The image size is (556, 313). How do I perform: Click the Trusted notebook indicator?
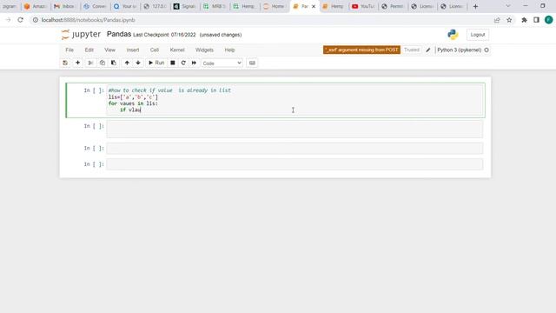[411, 50]
